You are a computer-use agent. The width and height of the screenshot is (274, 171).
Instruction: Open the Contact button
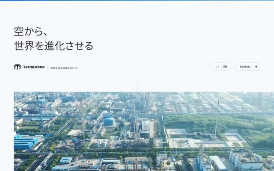(247, 67)
